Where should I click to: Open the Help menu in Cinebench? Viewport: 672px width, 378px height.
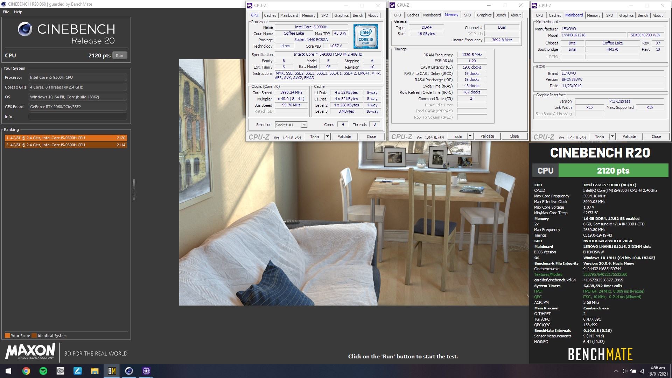tap(18, 12)
